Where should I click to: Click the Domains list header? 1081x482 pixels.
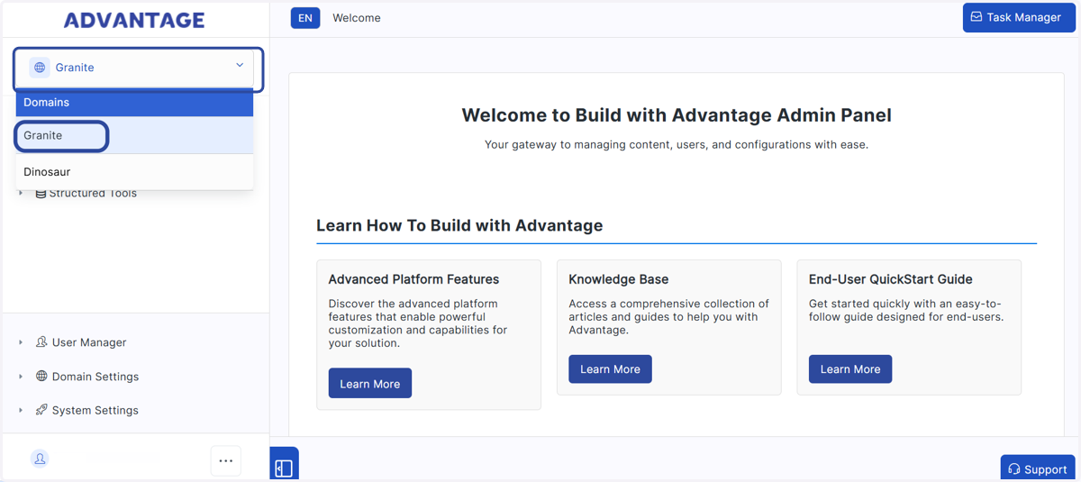coord(134,103)
